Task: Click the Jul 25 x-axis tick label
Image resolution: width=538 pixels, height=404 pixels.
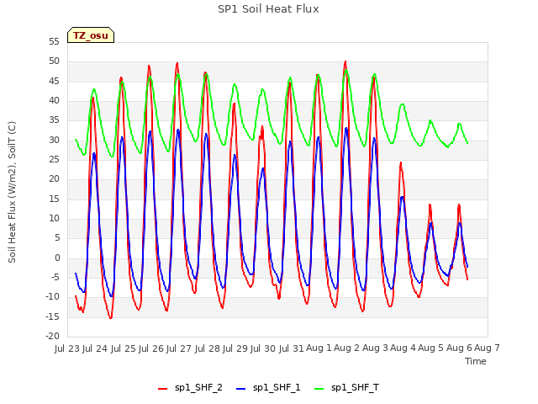Action: coord(124,348)
